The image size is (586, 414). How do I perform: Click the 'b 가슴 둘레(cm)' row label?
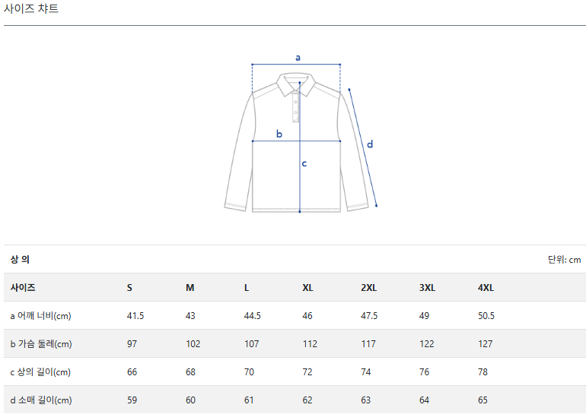click(41, 344)
